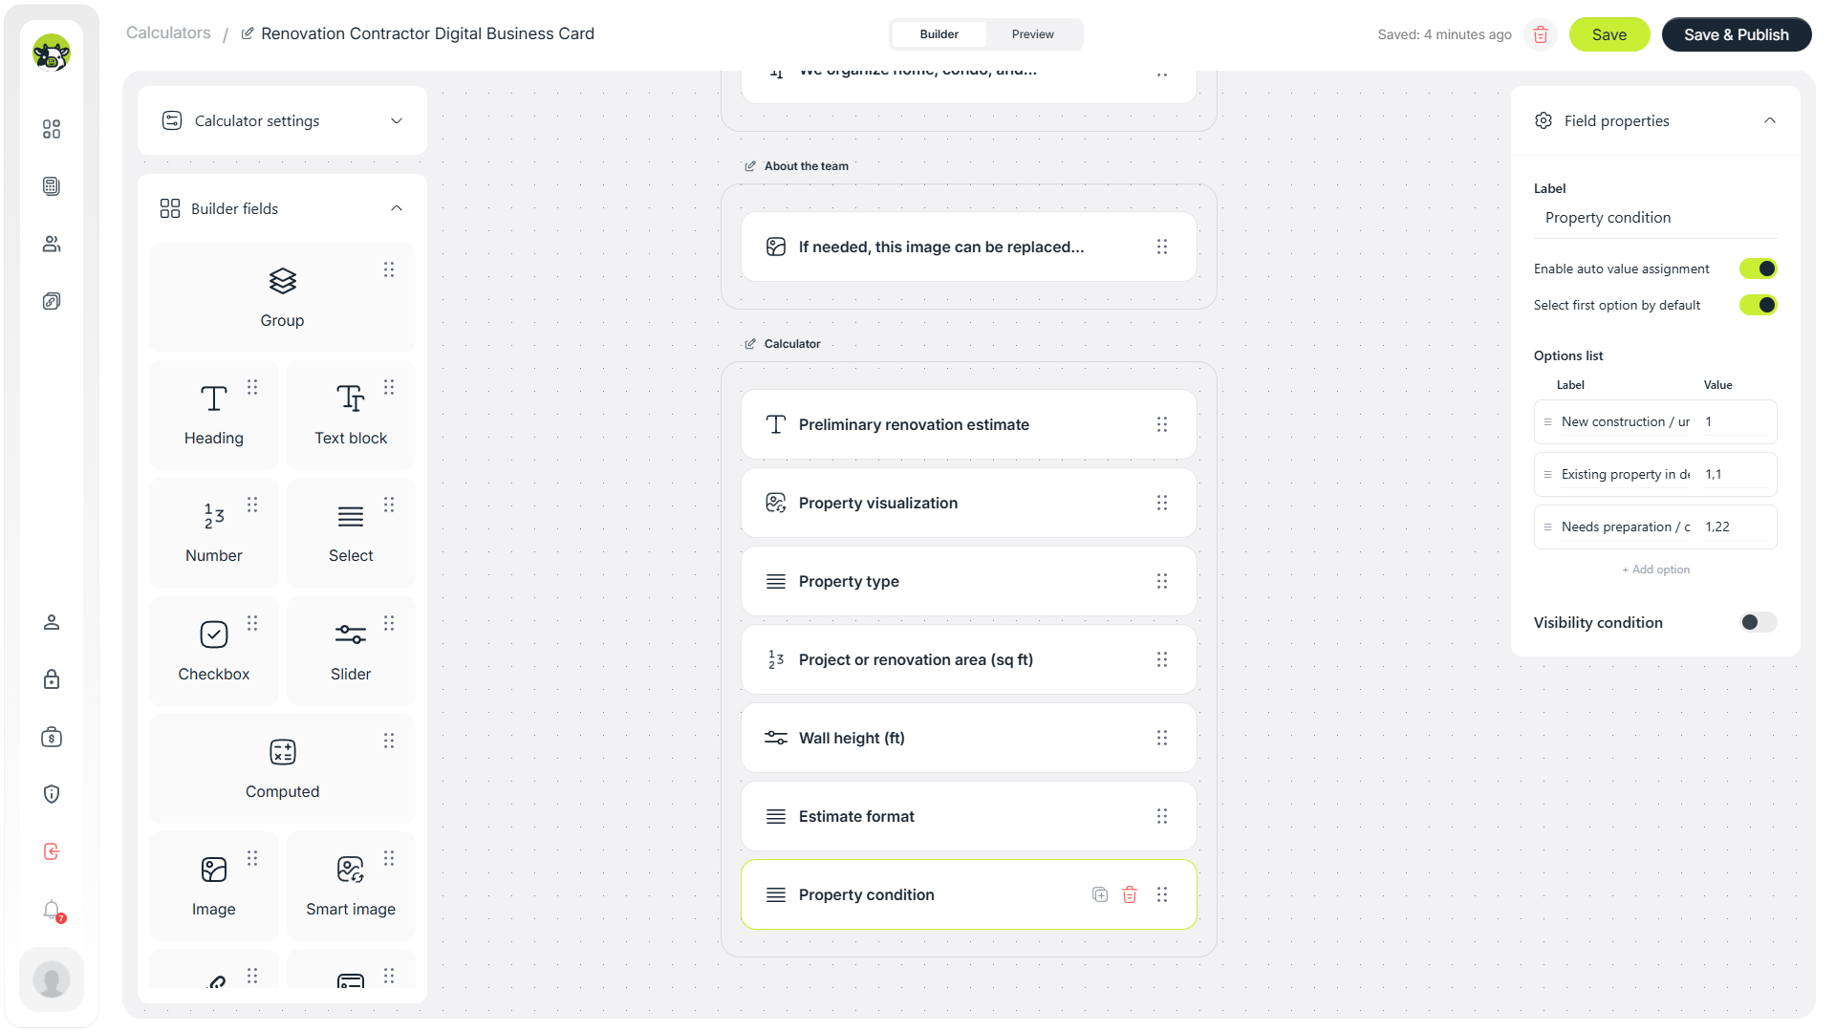Open the calculators icon in sidebar
Viewport: 1835px width, 1032px height.
pos(52,186)
